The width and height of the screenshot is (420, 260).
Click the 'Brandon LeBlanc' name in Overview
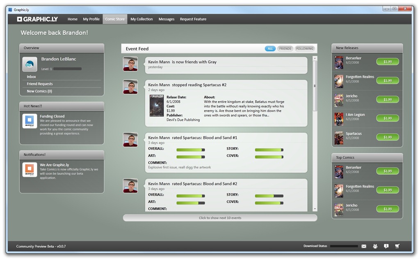(59, 59)
